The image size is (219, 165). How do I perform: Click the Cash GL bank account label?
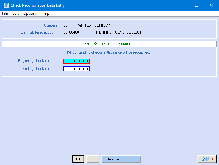click(x=38, y=32)
